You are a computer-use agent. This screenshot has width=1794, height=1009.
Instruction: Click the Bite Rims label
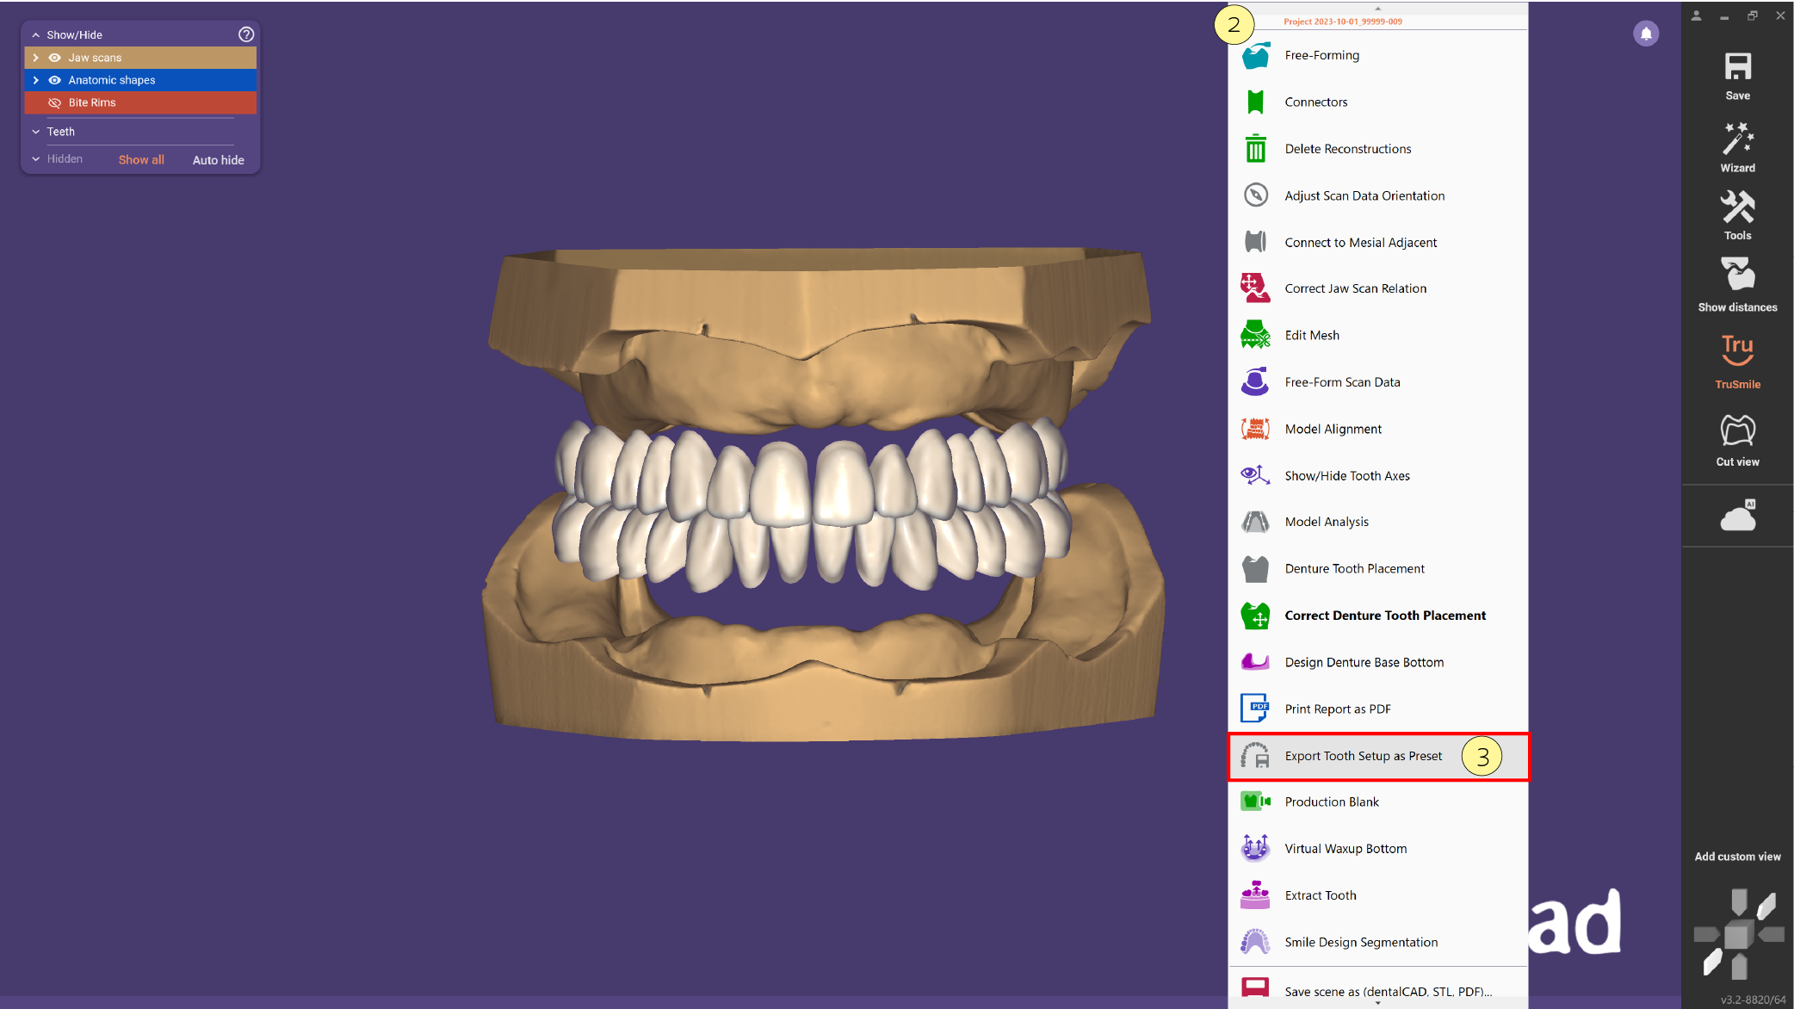(x=92, y=102)
